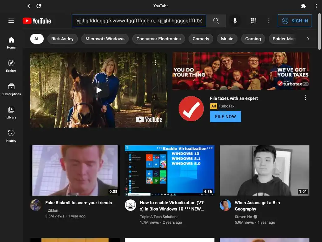
Task: Open "How to enable Virtualization" video title
Action: 172,206
